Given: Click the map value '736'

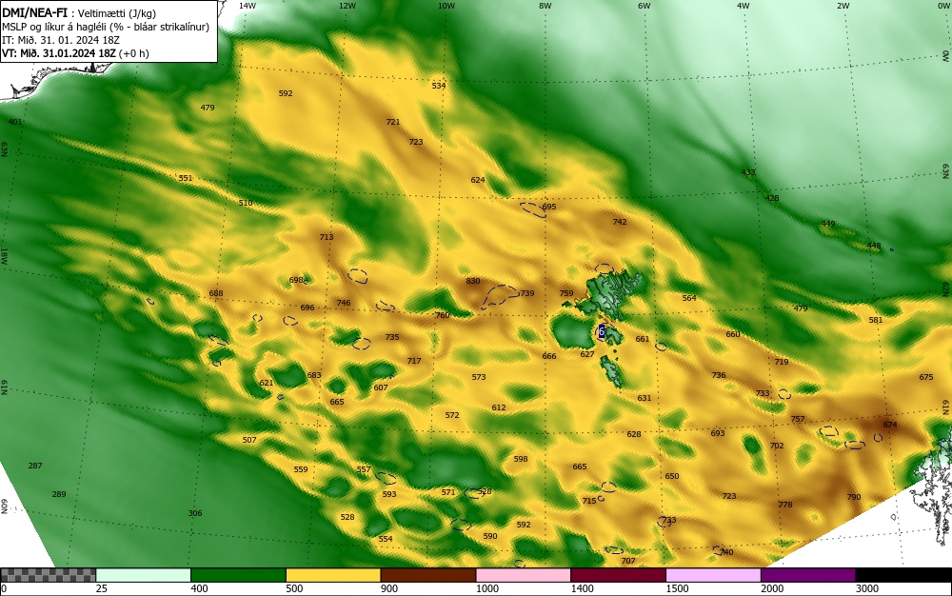Looking at the screenshot, I should point(718,375).
